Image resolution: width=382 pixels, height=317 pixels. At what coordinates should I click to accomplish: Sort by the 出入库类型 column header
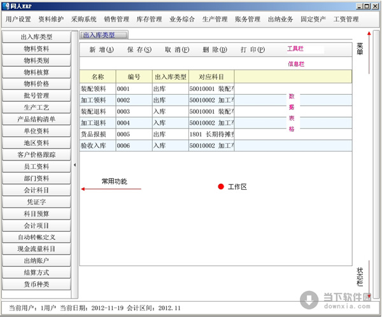pyautogui.click(x=170, y=76)
